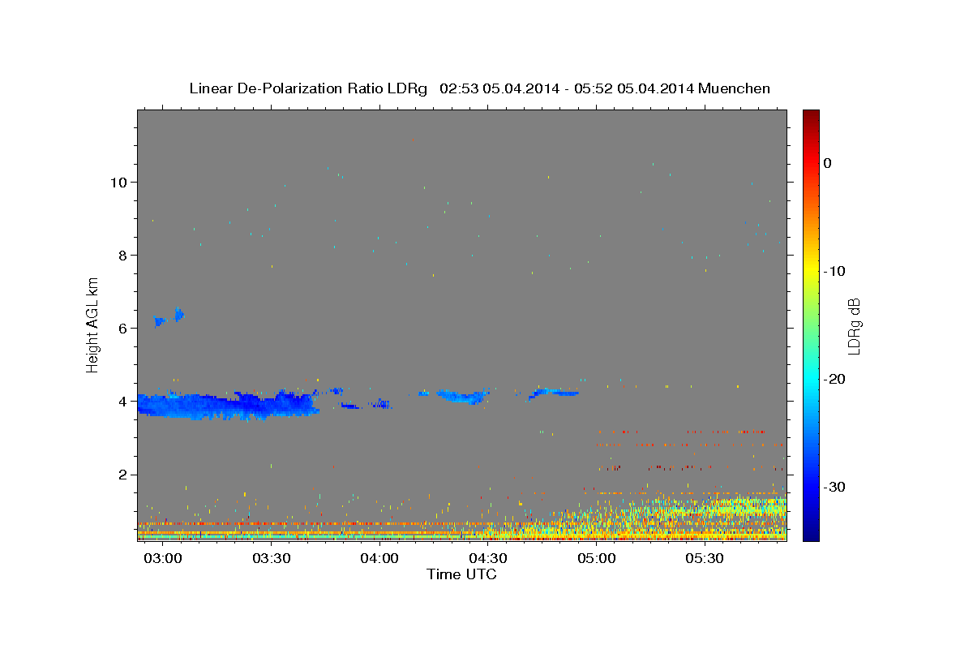Click the 05:00 time tick label
The height and width of the screenshot is (649, 973).
(597, 559)
